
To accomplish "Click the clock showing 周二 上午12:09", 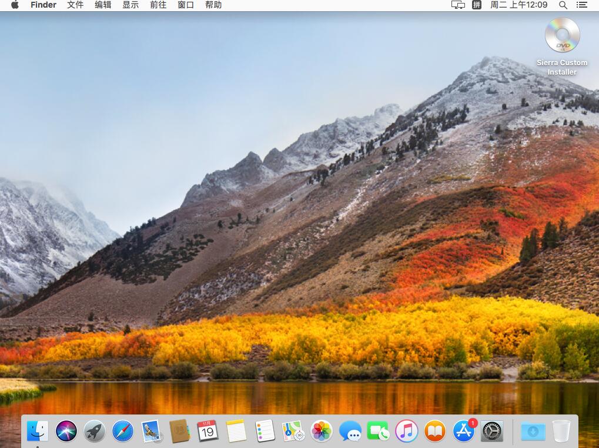I will 519,5.
